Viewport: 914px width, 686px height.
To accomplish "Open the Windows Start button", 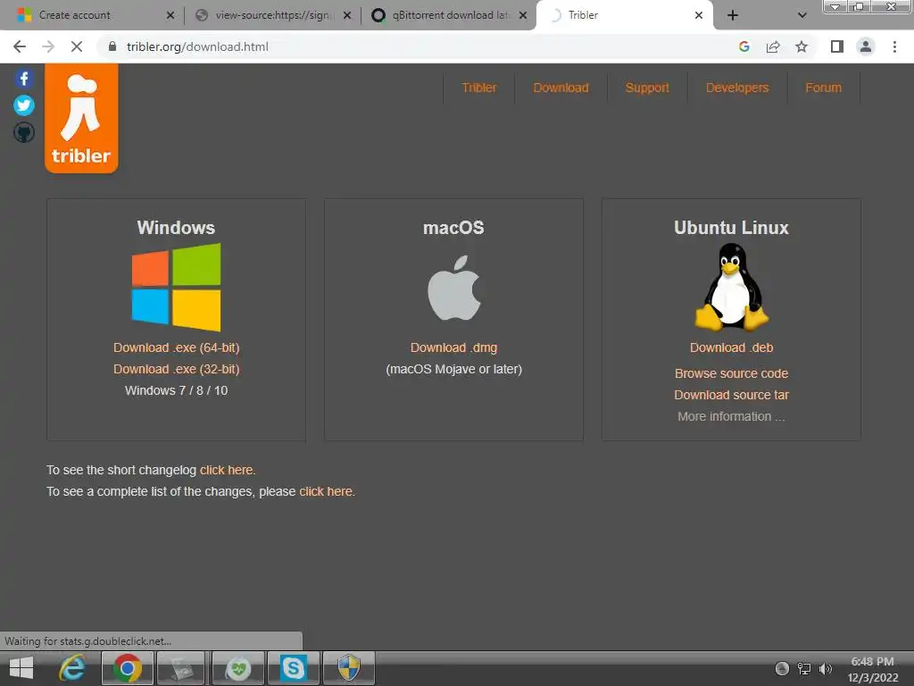I will [21, 668].
